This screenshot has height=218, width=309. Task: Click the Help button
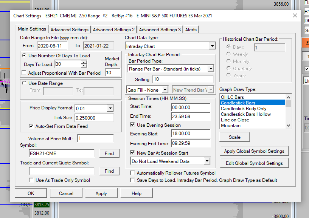coord(137,193)
